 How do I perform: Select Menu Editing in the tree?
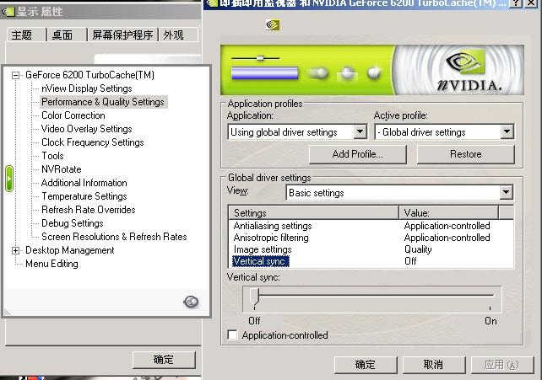pyautogui.click(x=51, y=264)
